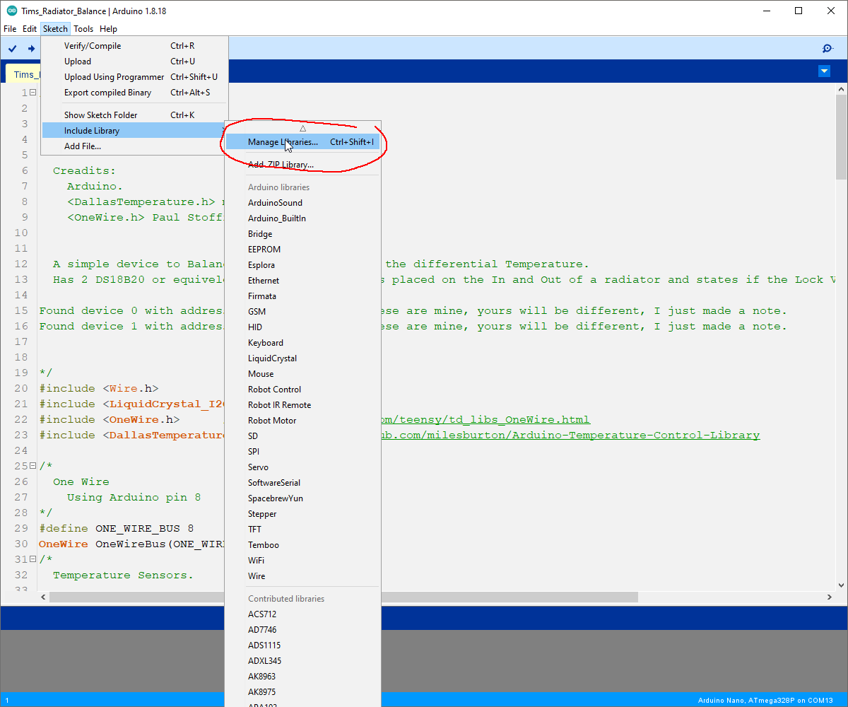Click the editor vertical scrollbar thumb

pos(841,137)
